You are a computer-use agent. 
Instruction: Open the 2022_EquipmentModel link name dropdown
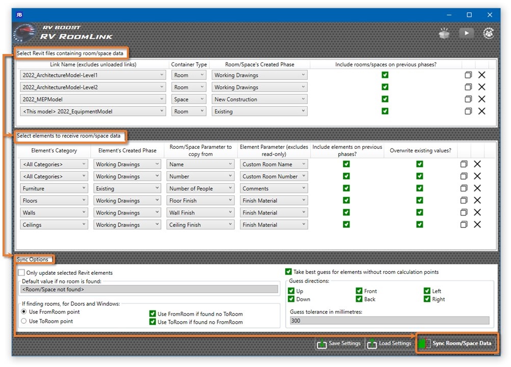(x=93, y=111)
